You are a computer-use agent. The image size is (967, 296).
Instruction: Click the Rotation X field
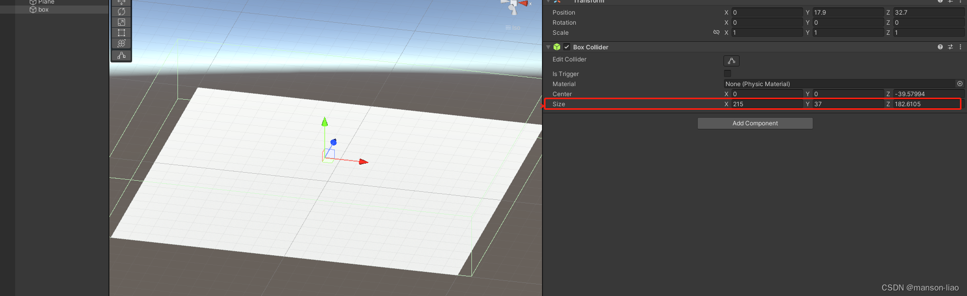click(x=767, y=22)
